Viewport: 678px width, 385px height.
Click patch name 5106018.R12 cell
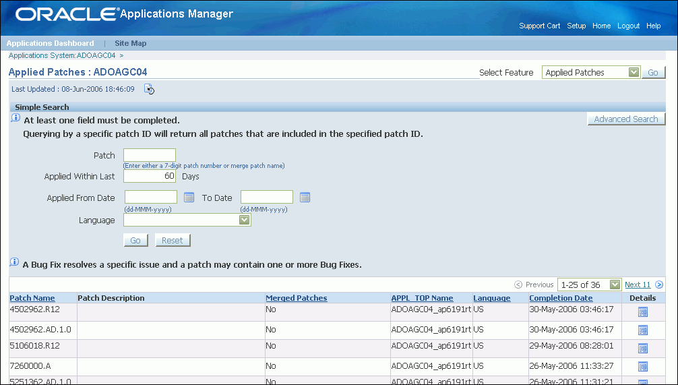tap(35, 346)
